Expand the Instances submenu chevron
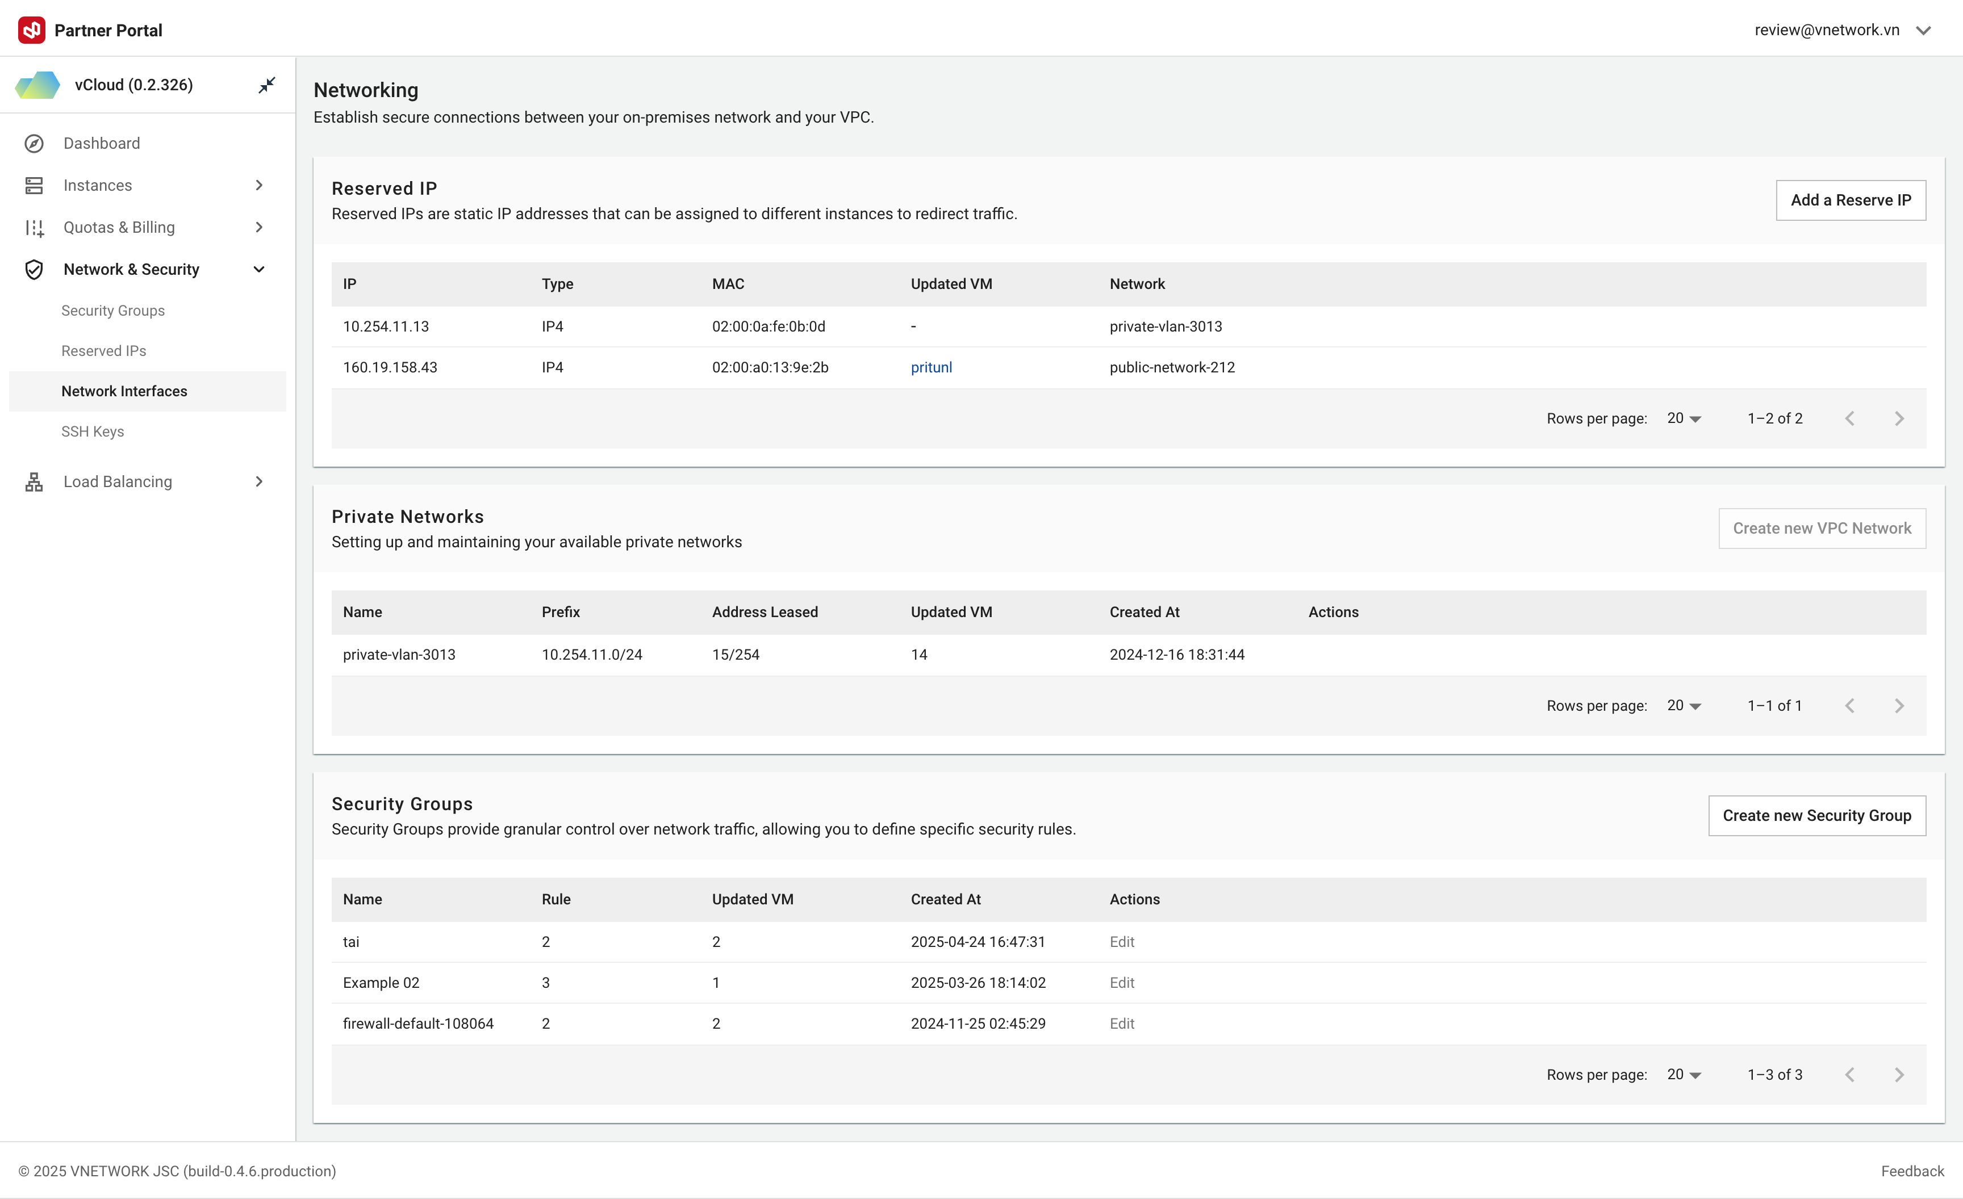The image size is (1963, 1199). click(x=259, y=186)
